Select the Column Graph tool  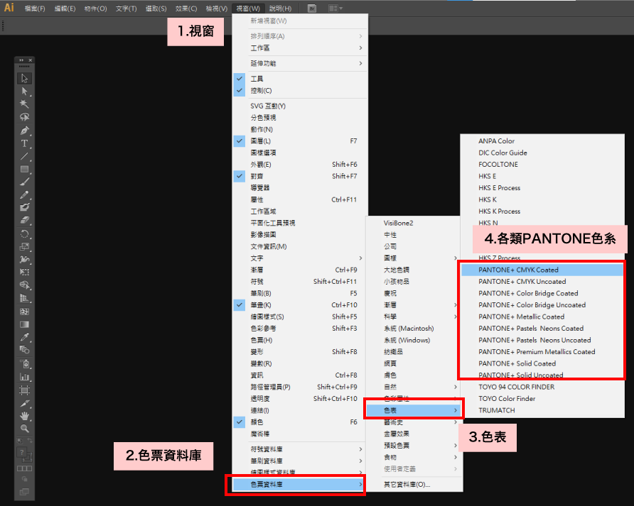(x=24, y=377)
